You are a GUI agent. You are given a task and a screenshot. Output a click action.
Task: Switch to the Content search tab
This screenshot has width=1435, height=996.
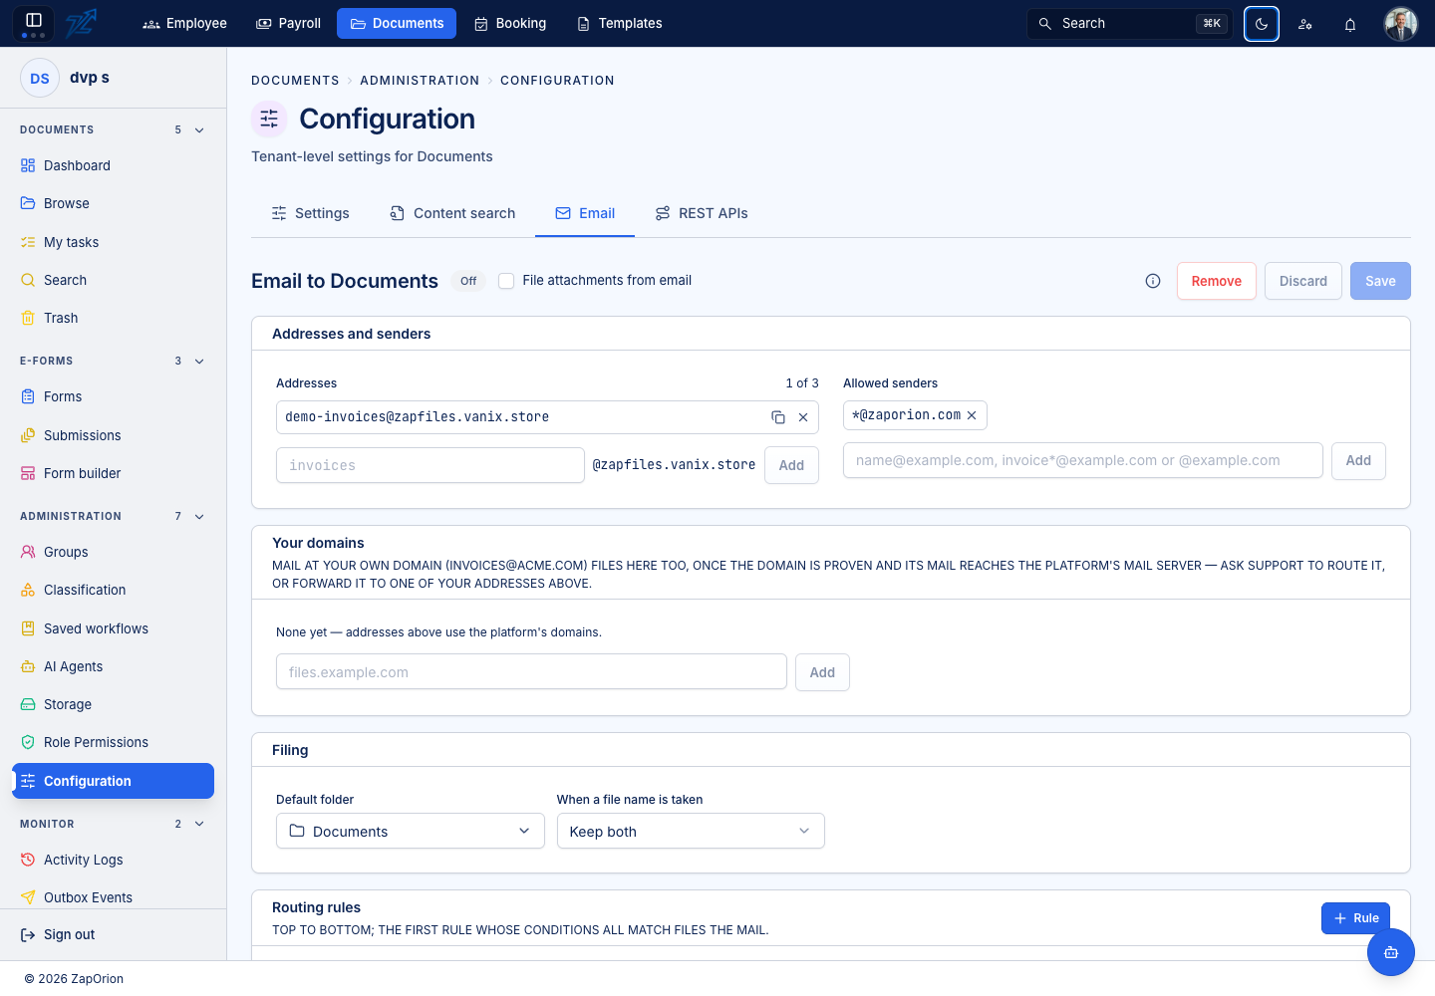pos(452,213)
